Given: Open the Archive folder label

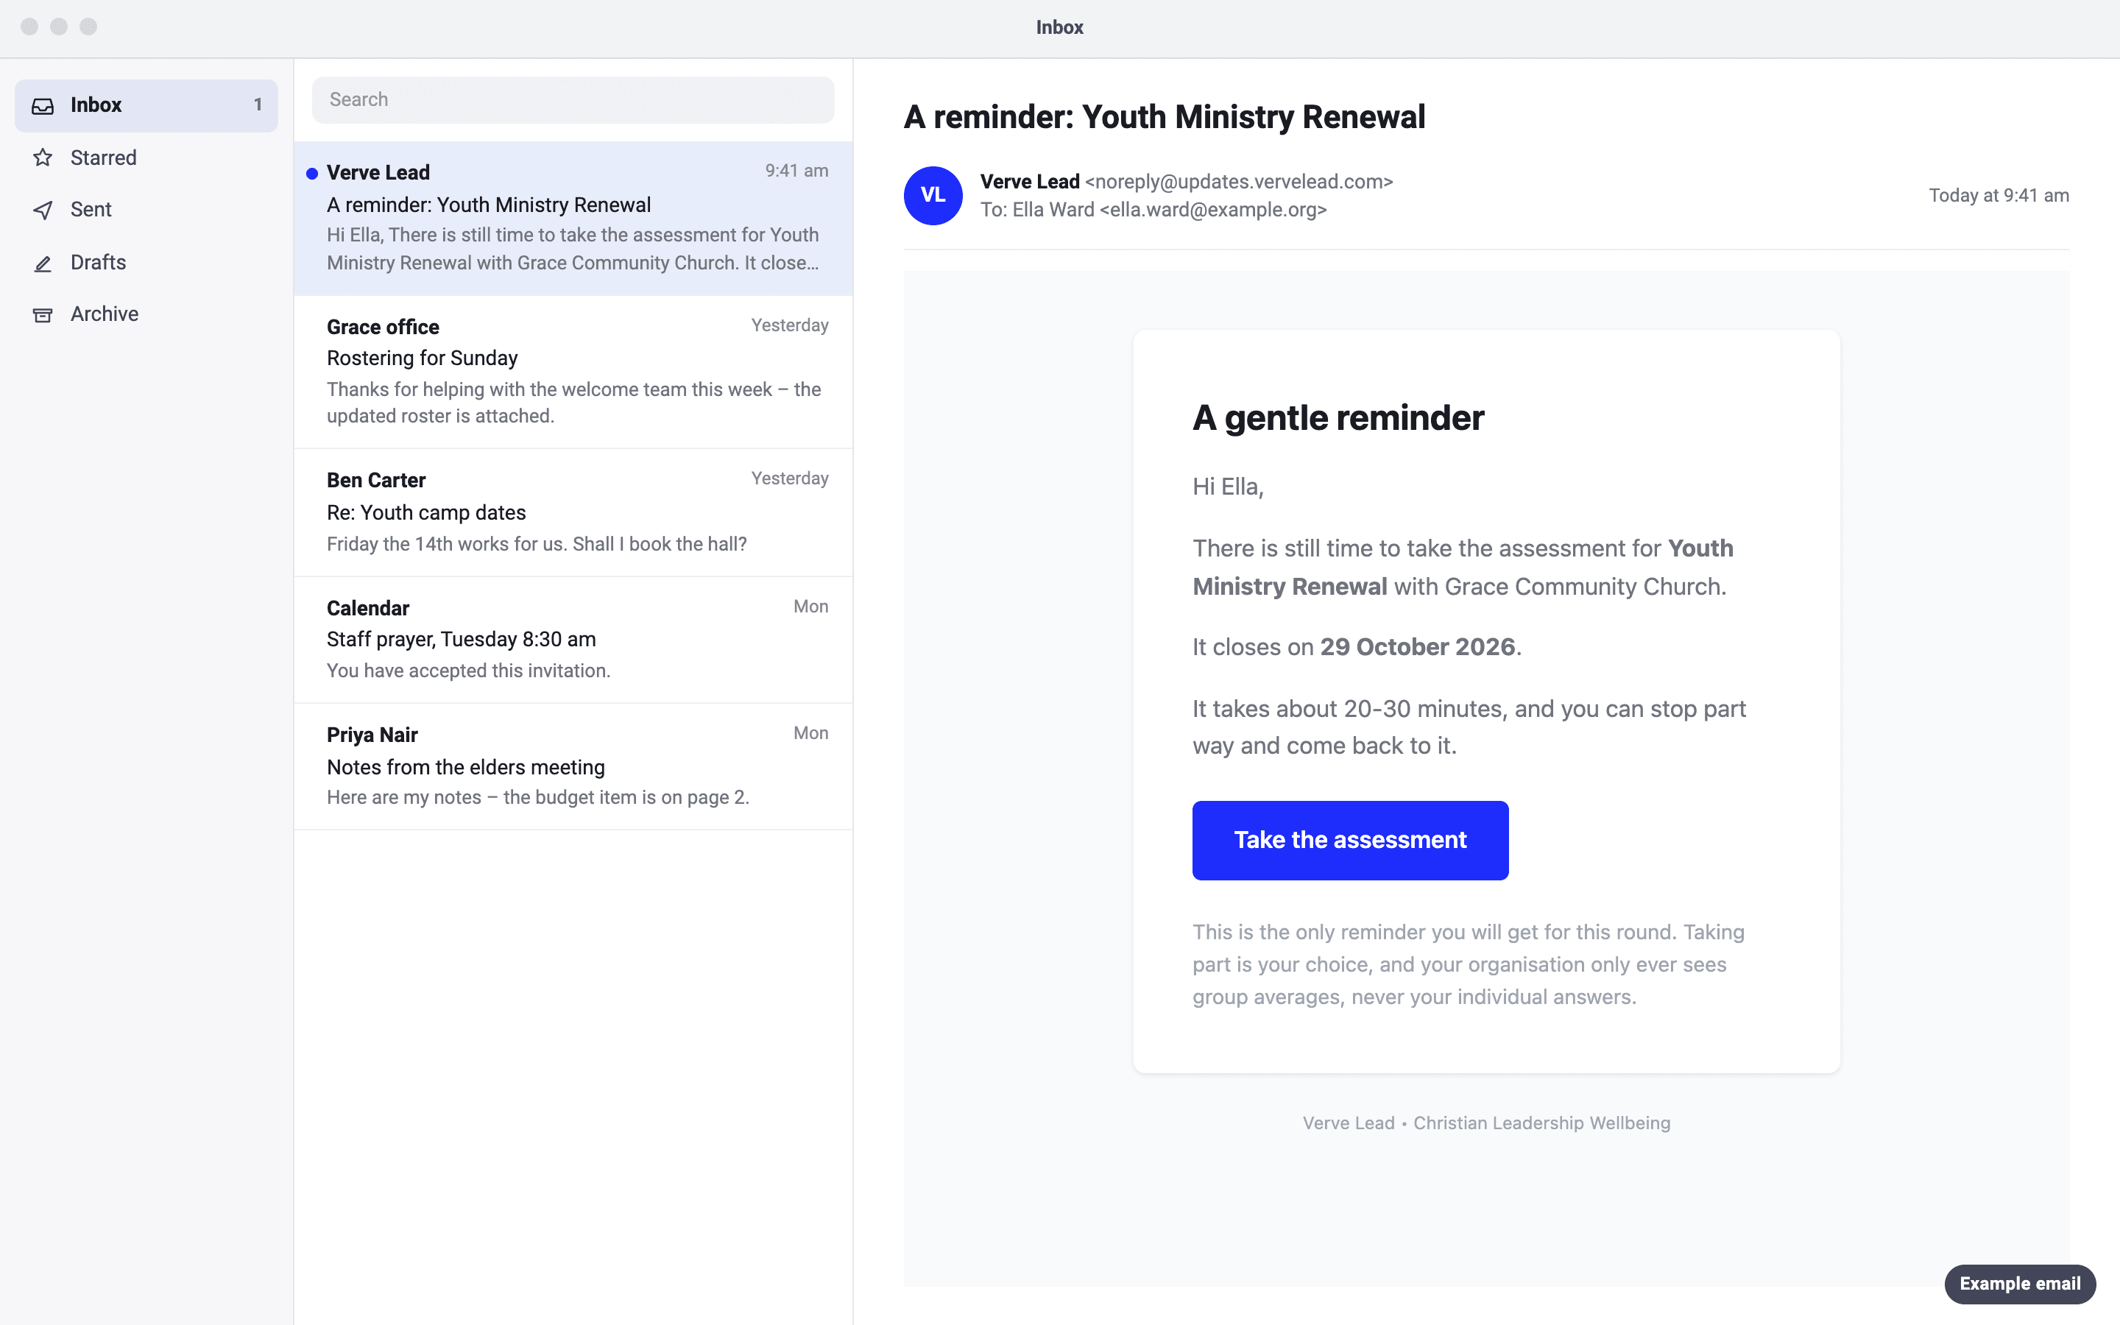Looking at the screenshot, I should pos(105,314).
